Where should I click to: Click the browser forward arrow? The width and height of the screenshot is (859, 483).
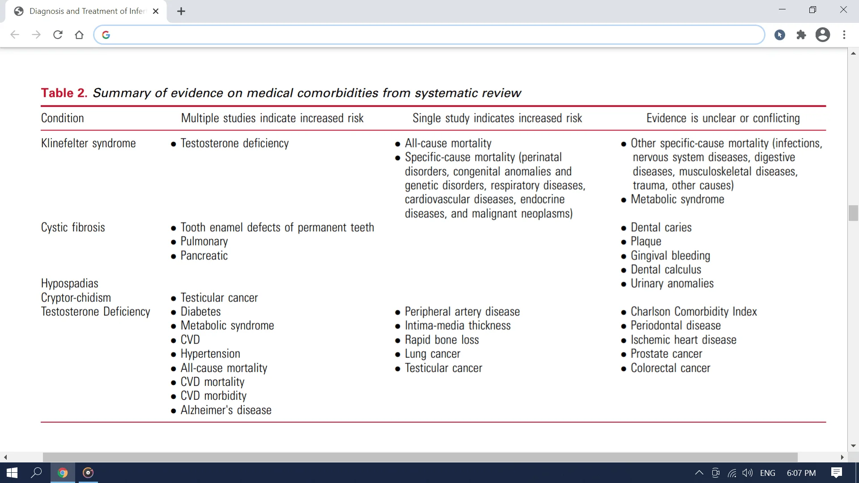(36, 35)
